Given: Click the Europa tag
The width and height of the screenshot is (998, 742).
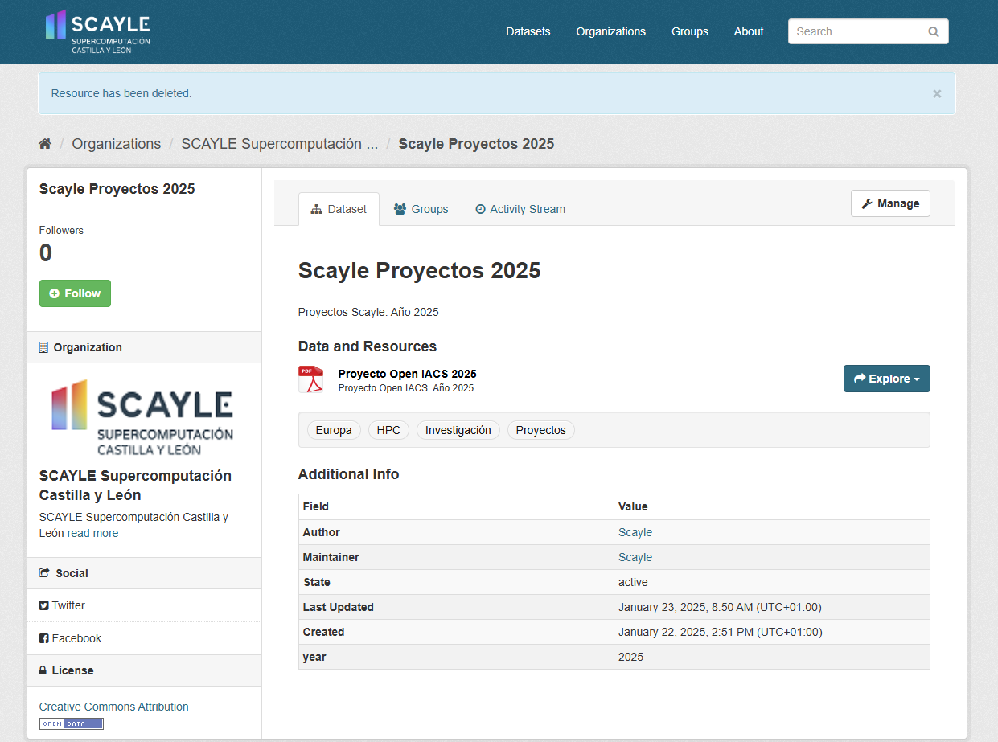Looking at the screenshot, I should tap(334, 430).
